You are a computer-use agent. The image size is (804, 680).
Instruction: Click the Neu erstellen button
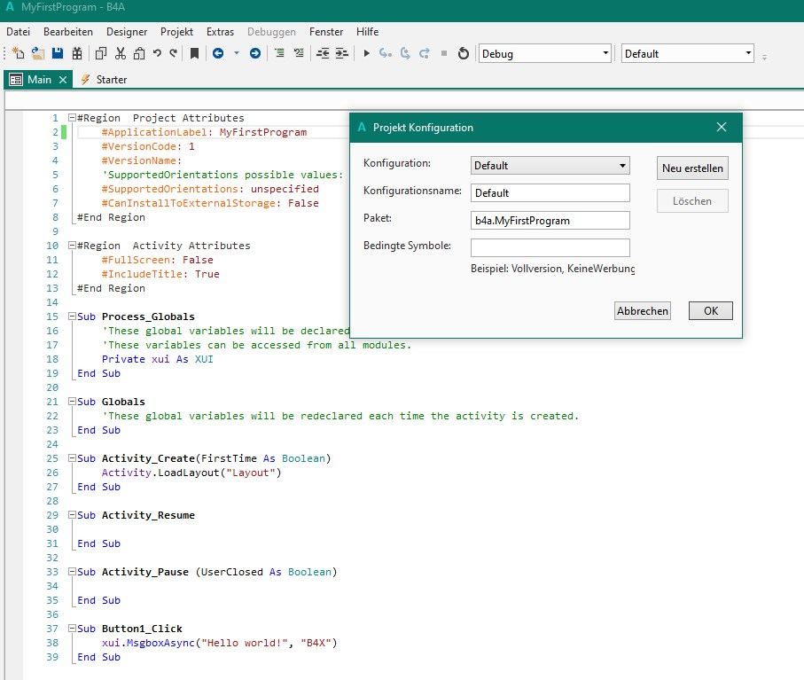tap(692, 168)
